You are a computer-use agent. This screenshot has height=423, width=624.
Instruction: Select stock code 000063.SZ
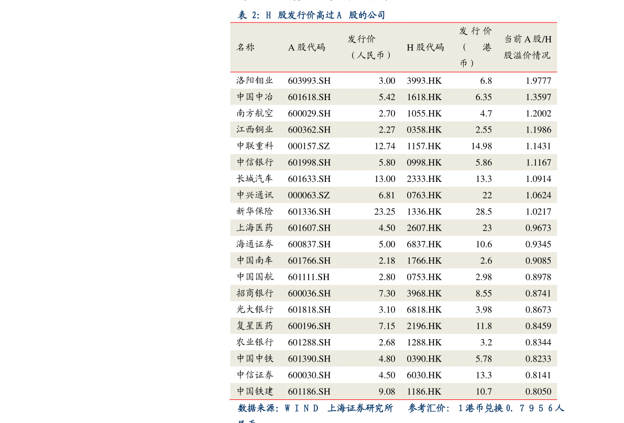pos(309,195)
